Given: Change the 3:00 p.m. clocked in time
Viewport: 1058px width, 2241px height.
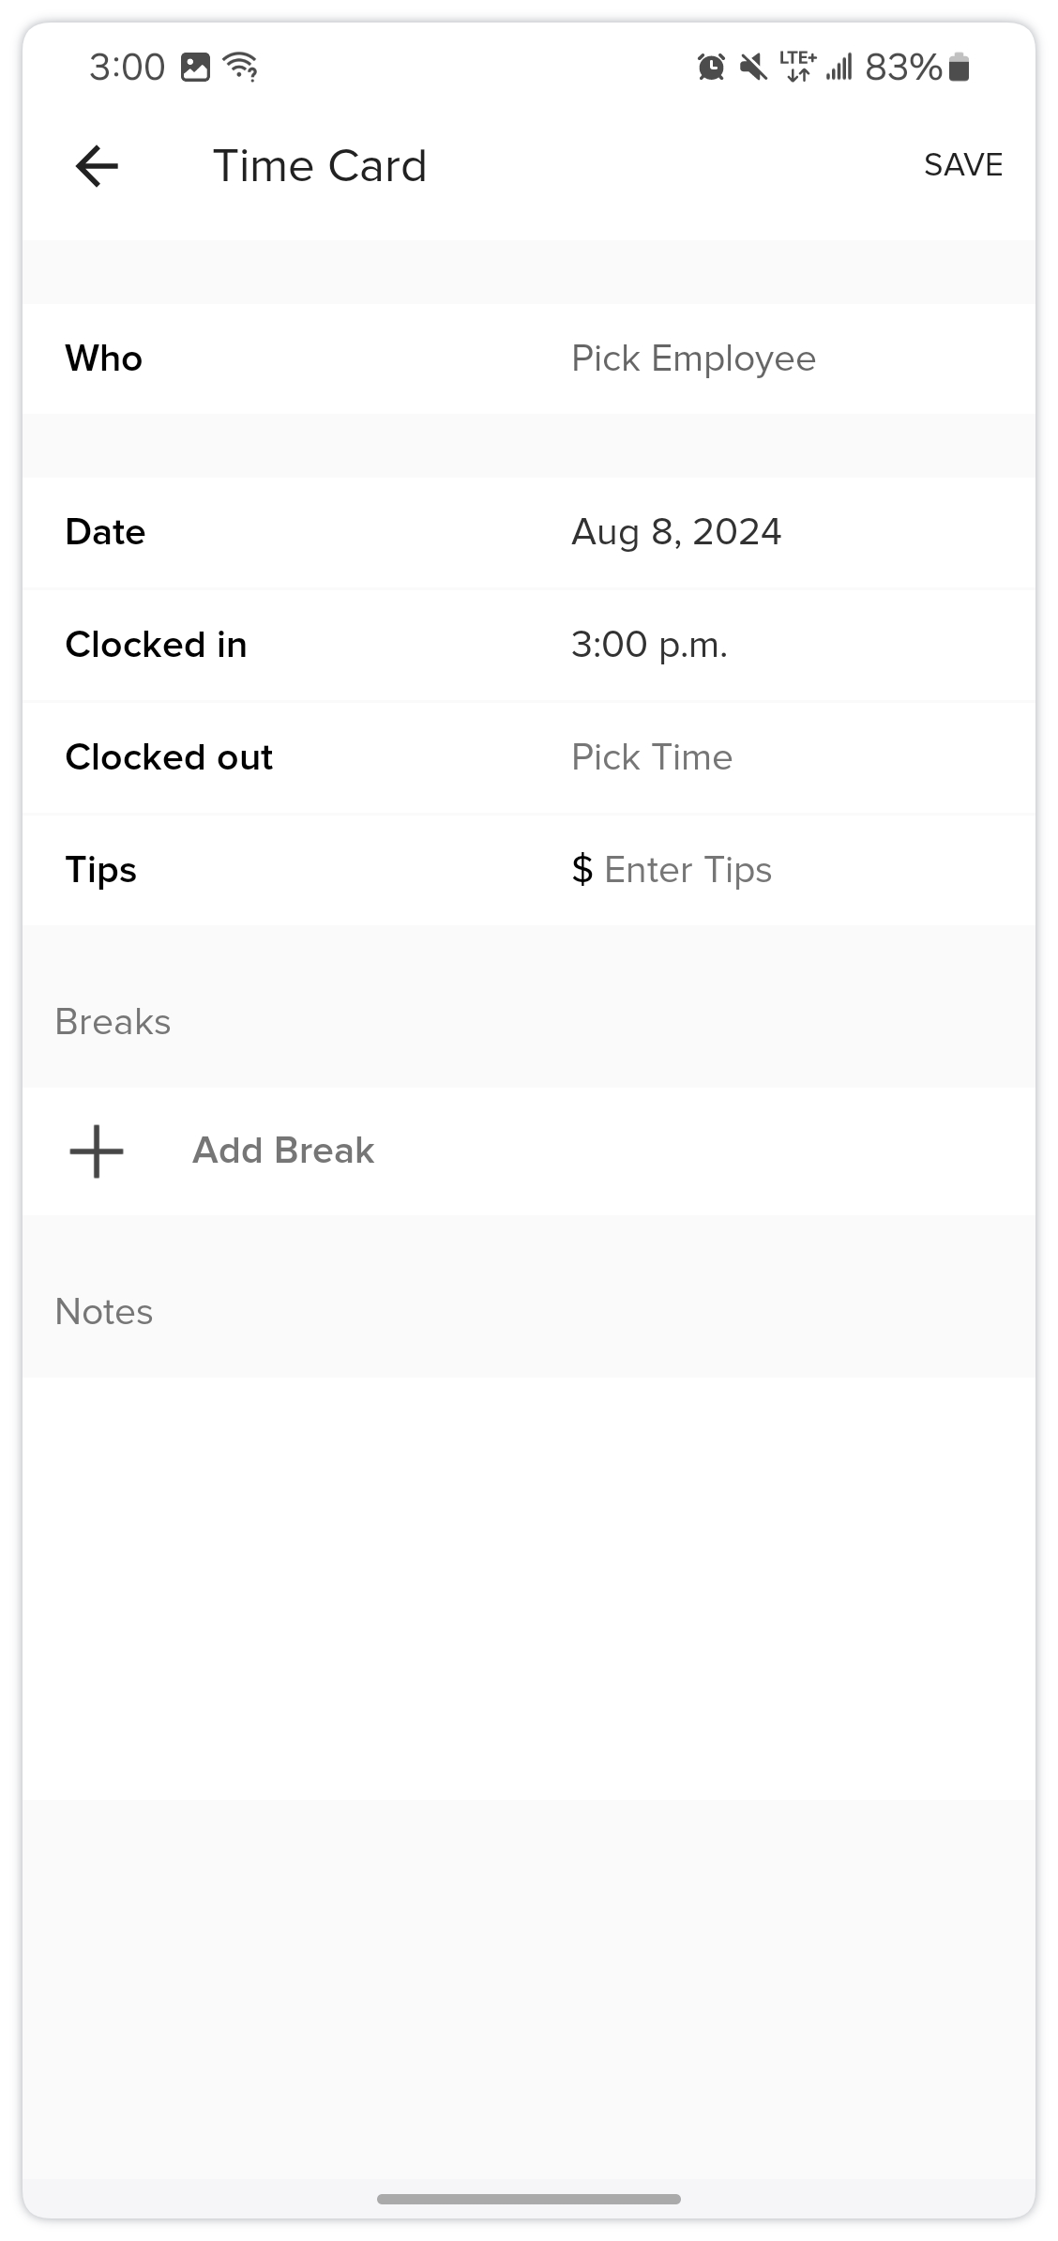Looking at the screenshot, I should pyautogui.click(x=649, y=645).
